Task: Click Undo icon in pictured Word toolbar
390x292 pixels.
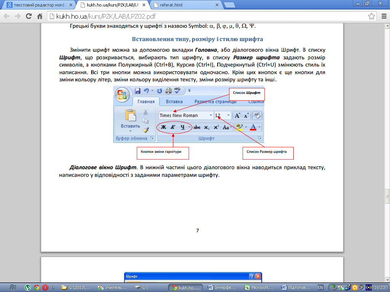Action: tap(146, 91)
